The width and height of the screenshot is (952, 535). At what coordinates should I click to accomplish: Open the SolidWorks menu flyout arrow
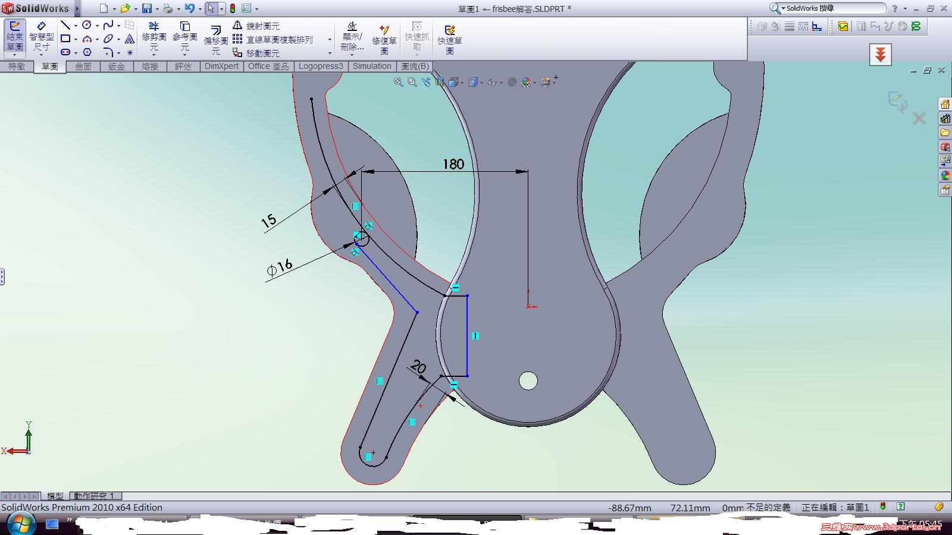point(77,8)
